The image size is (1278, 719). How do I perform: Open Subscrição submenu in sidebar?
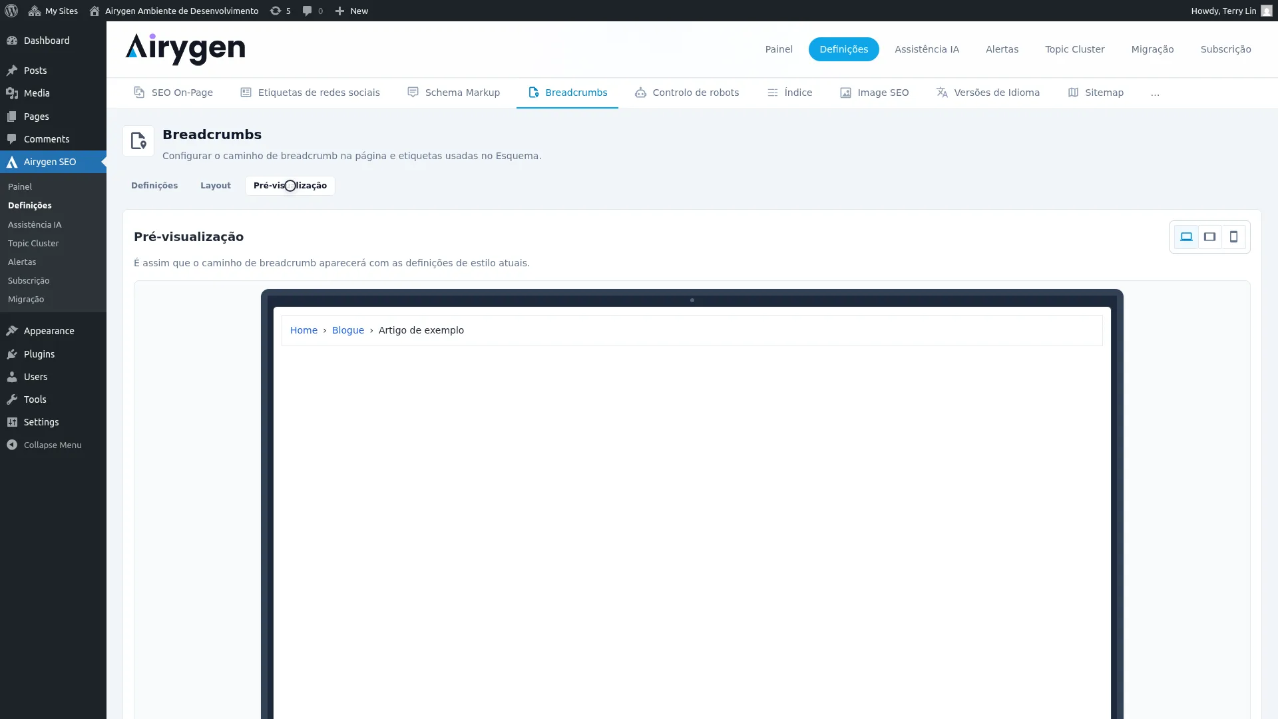[x=29, y=281]
